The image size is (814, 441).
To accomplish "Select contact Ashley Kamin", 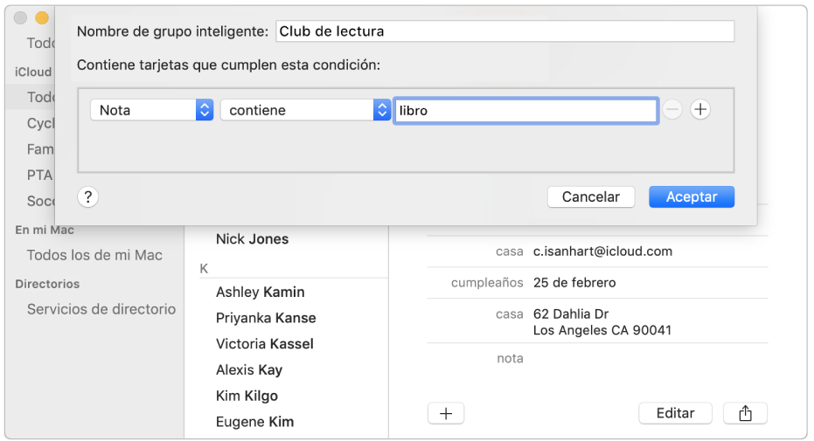I will pos(260,292).
